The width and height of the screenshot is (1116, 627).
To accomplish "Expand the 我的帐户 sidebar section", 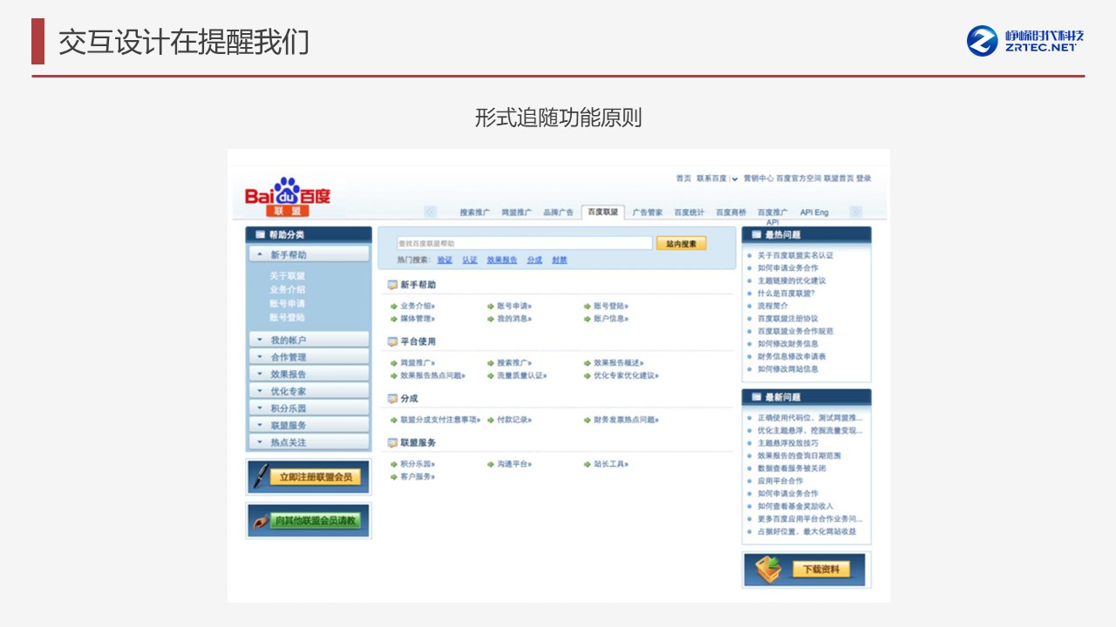I will coord(309,340).
